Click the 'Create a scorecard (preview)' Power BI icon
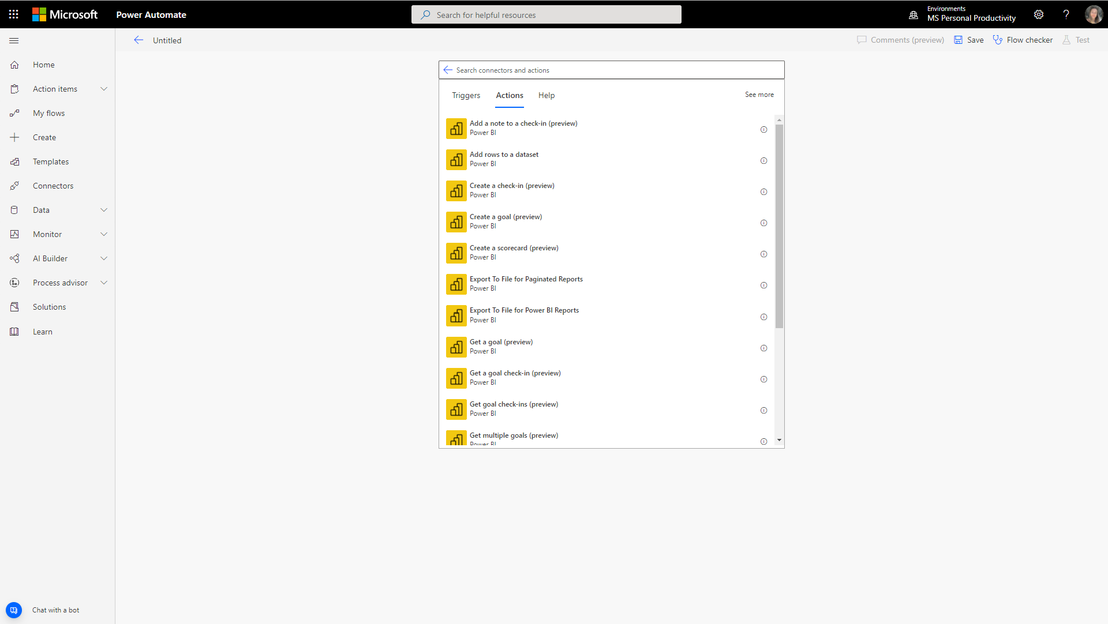 coord(456,253)
